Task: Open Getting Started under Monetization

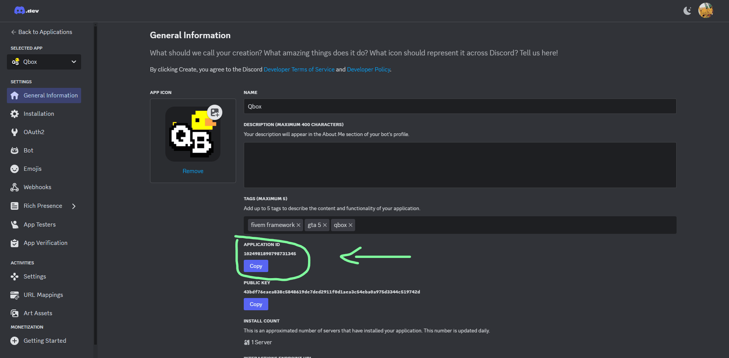Action: [45, 340]
